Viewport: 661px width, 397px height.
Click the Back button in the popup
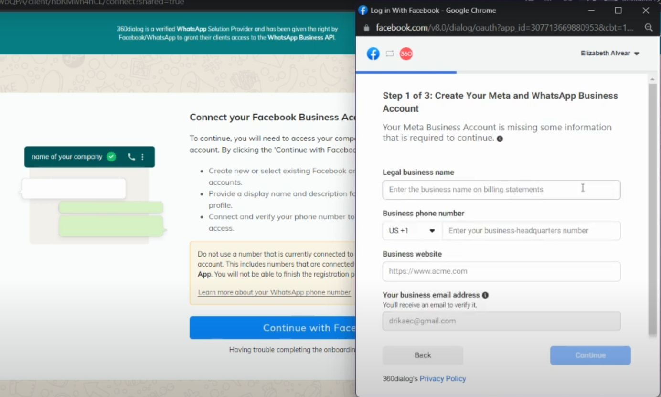[x=423, y=355]
